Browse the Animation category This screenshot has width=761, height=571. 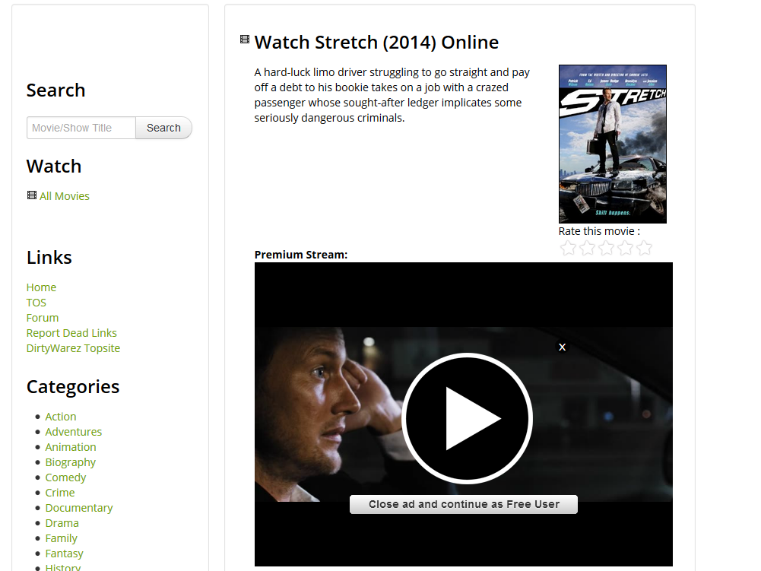(x=71, y=447)
